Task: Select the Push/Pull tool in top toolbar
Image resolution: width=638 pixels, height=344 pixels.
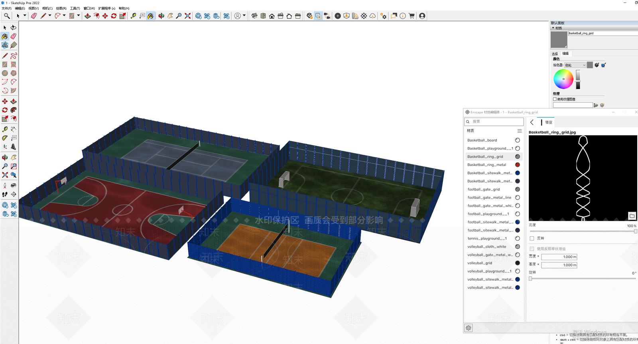Action: (x=87, y=16)
